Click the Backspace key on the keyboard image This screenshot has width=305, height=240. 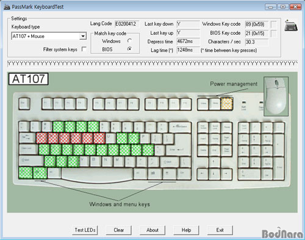pyautogui.click(x=180, y=127)
